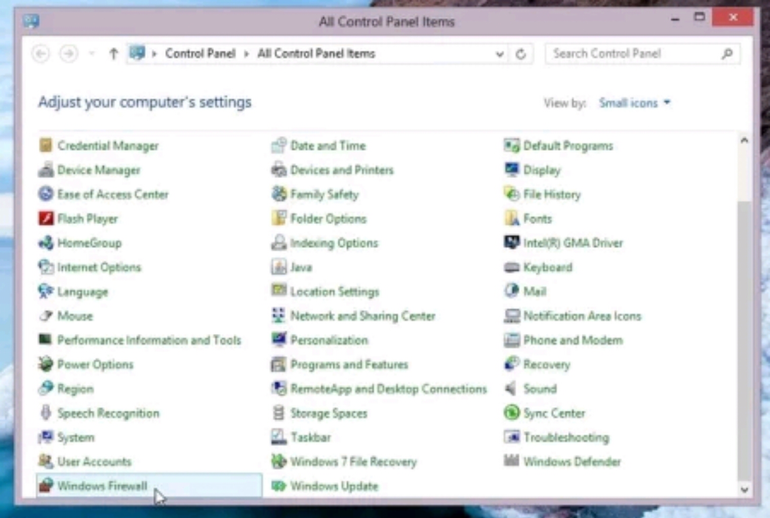This screenshot has height=518, width=770.
Task: Open the Credential Manager icon
Action: coord(46,146)
